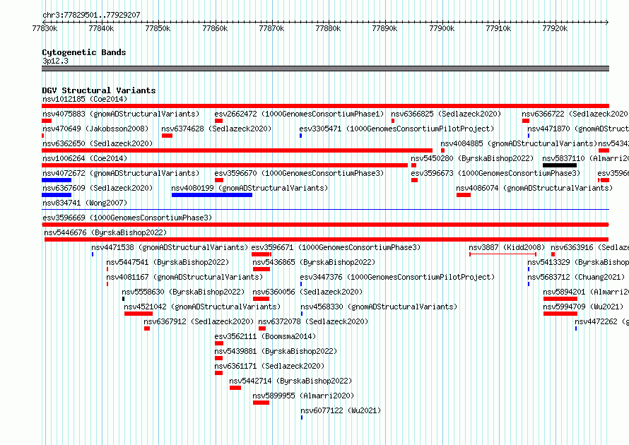This screenshot has width=629, height=445.
Task: Select nsv6360056 (Sedlazeck2020) label
Action: (x=307, y=292)
